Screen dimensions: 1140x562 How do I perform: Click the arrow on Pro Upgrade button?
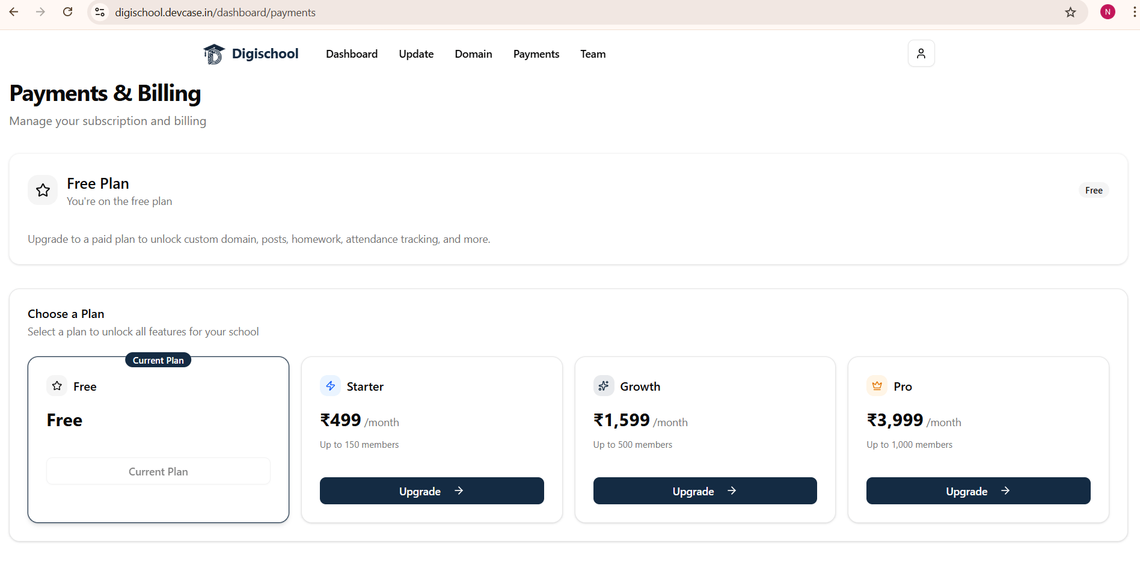tap(1005, 491)
